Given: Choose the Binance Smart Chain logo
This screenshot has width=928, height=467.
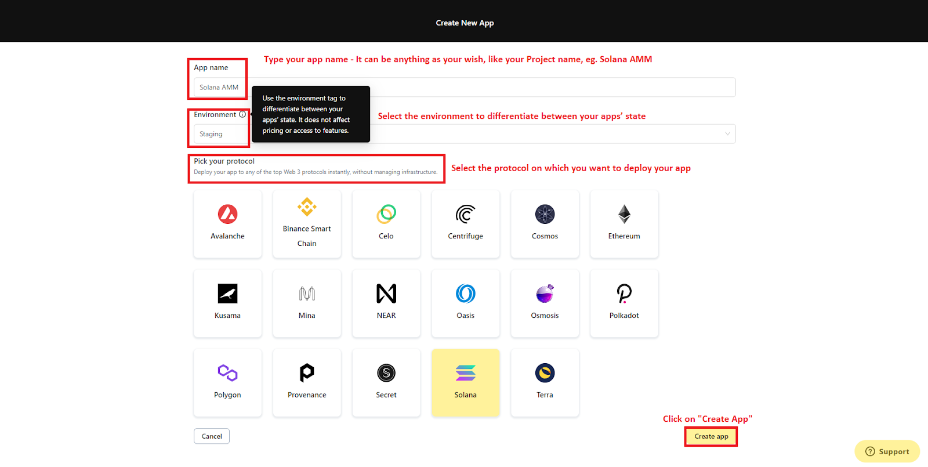Looking at the screenshot, I should [x=307, y=207].
